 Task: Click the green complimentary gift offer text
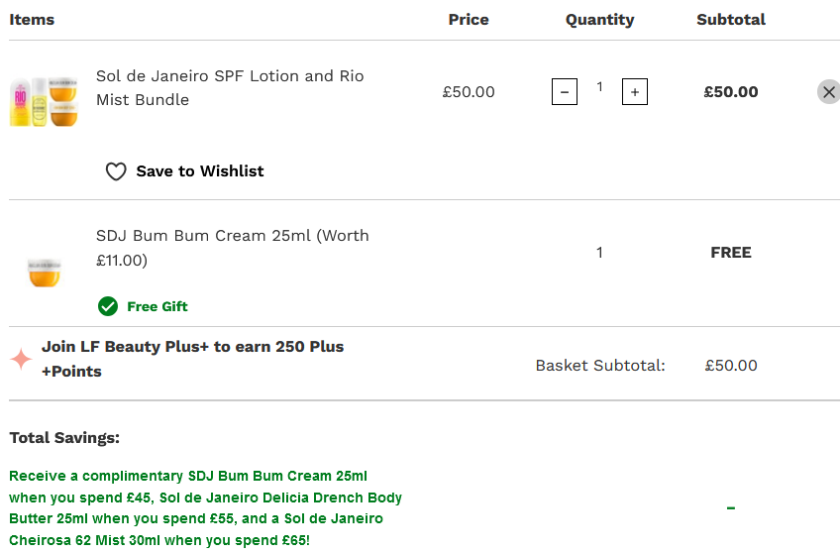tap(205, 507)
